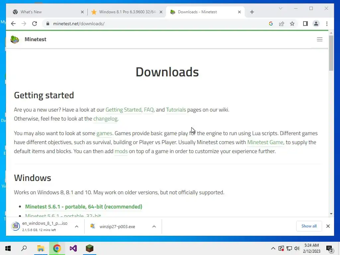
Task: Click the Google icon in address bar
Action: point(271,24)
